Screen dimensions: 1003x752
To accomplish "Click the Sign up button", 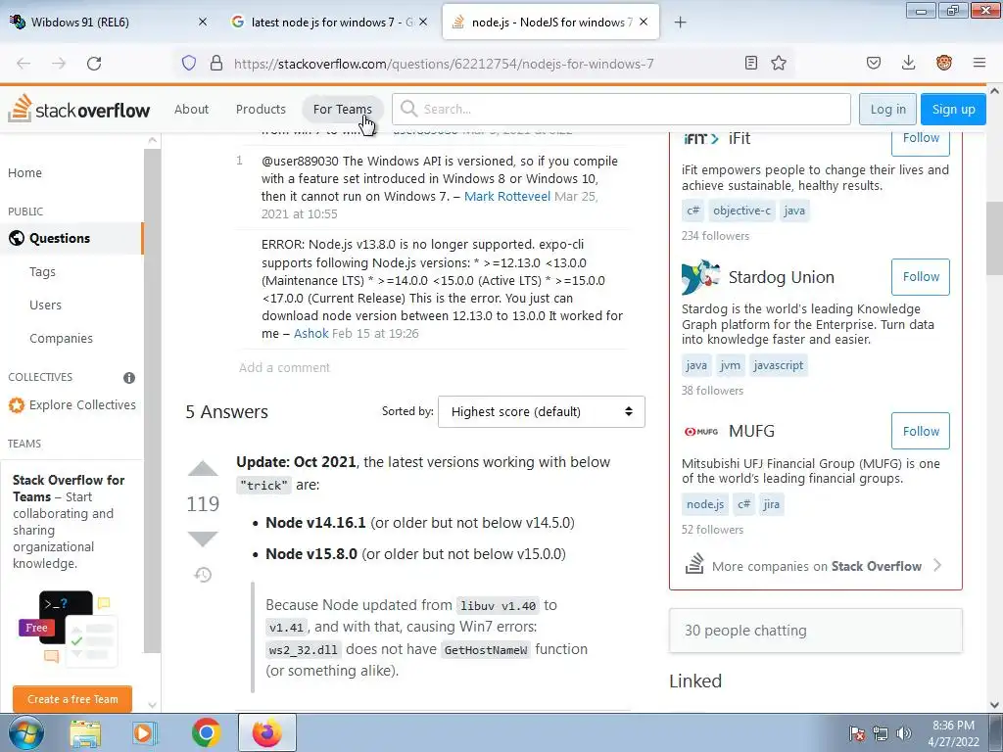I will 953,110.
